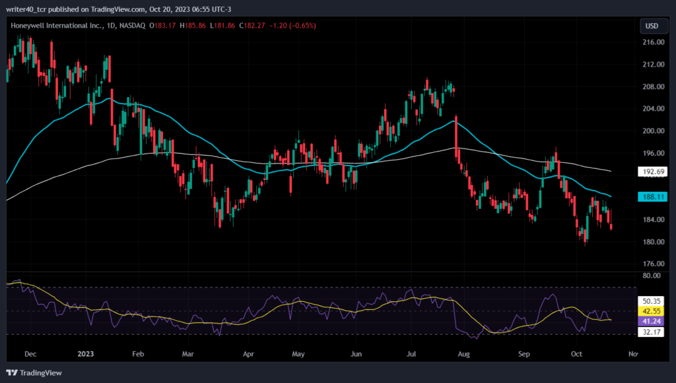
Task: Click the Mar label on time axis
Action: [x=188, y=354]
